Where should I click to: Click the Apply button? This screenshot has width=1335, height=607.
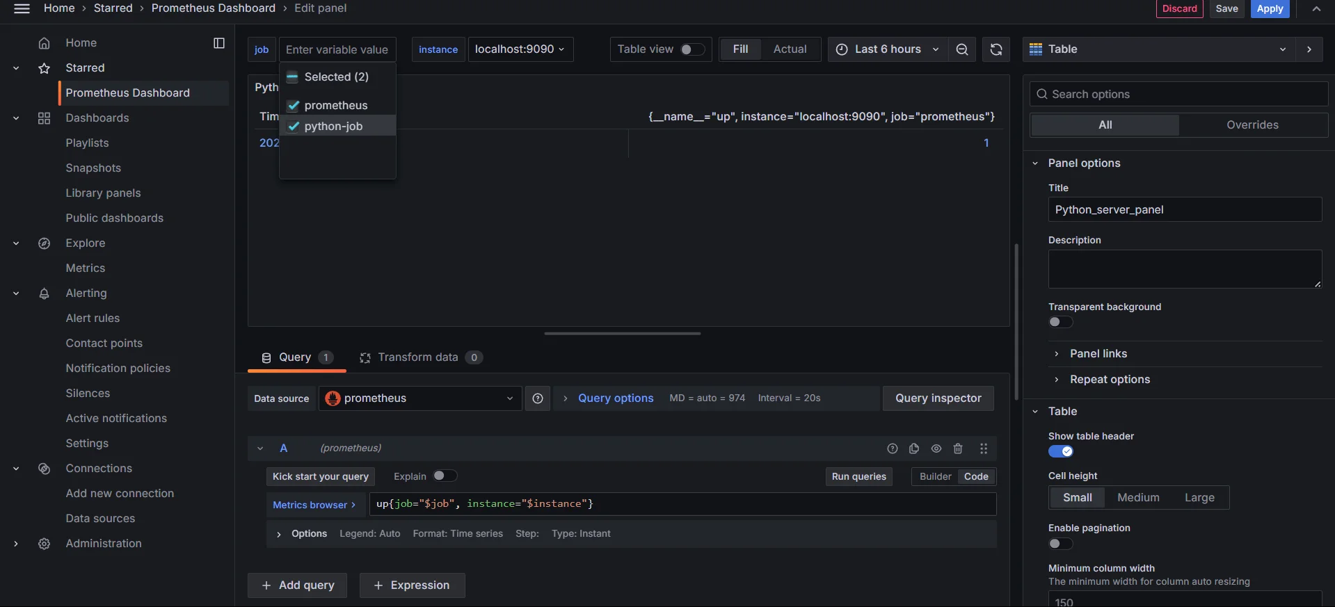(1270, 9)
